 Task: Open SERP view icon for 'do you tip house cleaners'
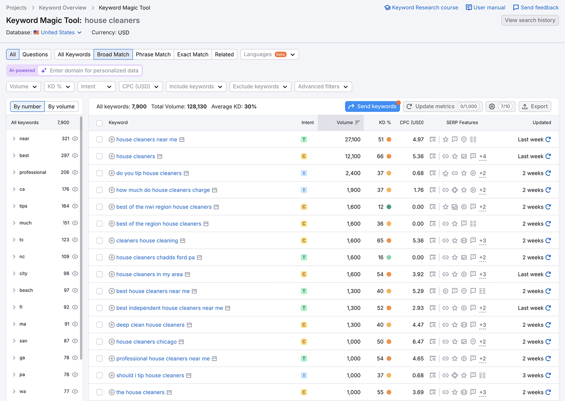[x=433, y=173]
